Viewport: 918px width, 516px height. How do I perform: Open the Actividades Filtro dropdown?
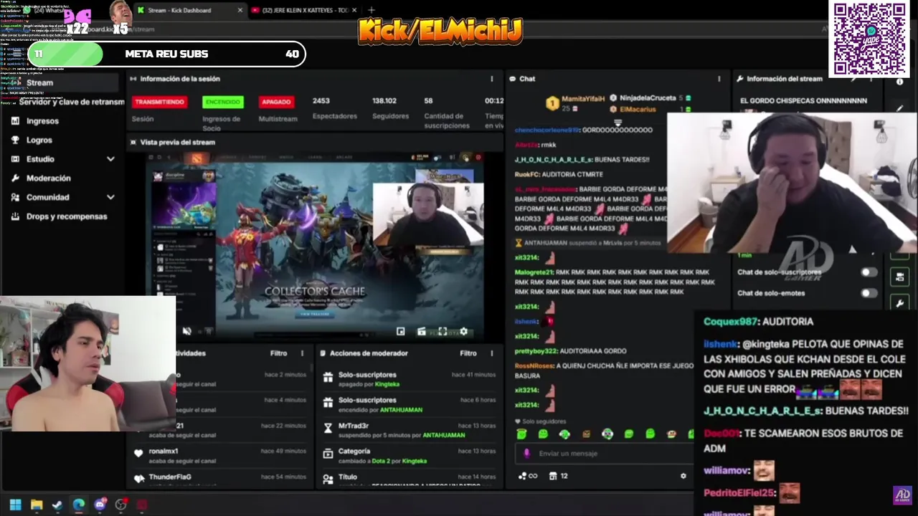click(278, 353)
